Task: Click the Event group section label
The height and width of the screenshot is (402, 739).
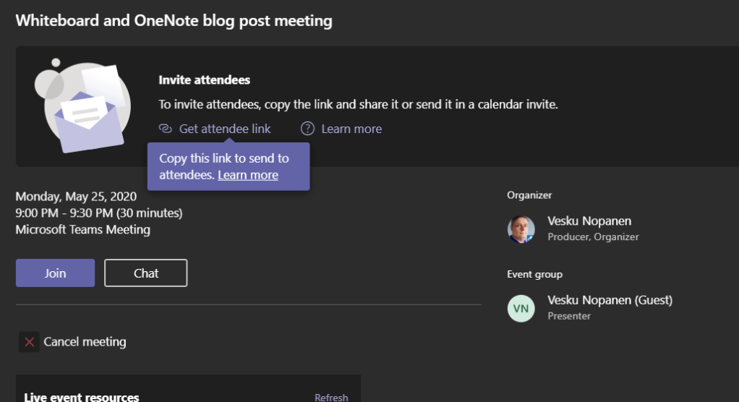Action: [534, 275]
